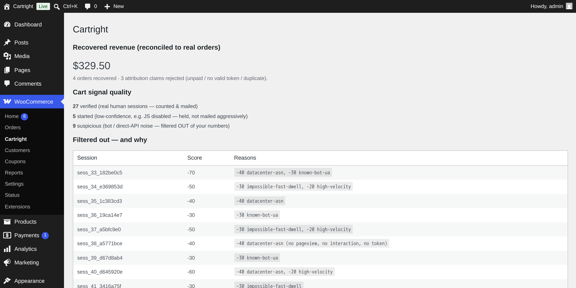Click the -60 score value
Screen dimensions: 576x288
[x=191, y=272]
